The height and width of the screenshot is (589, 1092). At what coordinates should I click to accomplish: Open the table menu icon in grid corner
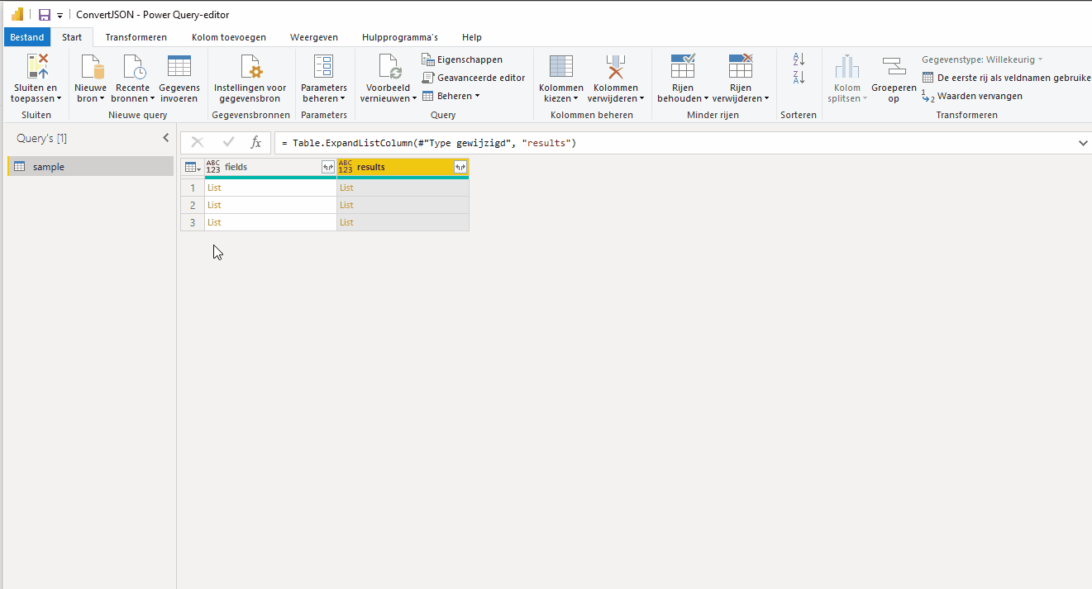point(193,167)
